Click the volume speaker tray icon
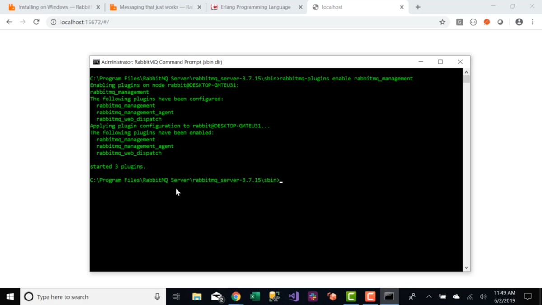The height and width of the screenshot is (305, 542). 483,297
